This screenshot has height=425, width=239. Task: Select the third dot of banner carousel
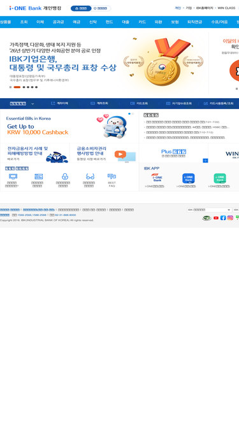(28, 87)
